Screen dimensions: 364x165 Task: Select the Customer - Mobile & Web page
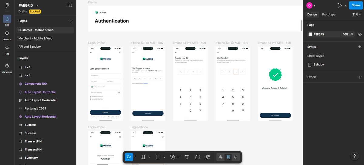click(45, 30)
